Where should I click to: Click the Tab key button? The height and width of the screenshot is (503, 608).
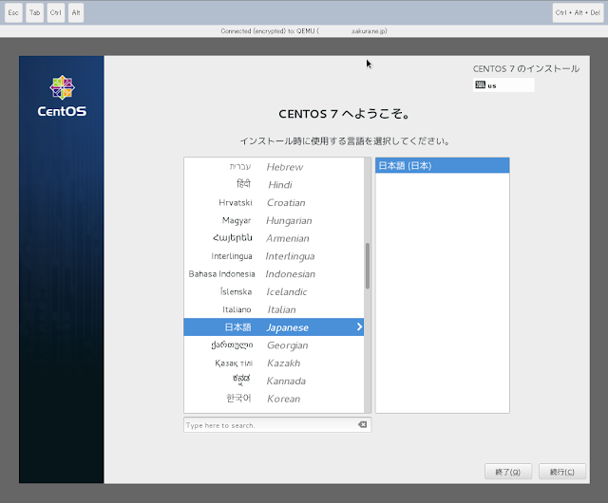point(34,12)
